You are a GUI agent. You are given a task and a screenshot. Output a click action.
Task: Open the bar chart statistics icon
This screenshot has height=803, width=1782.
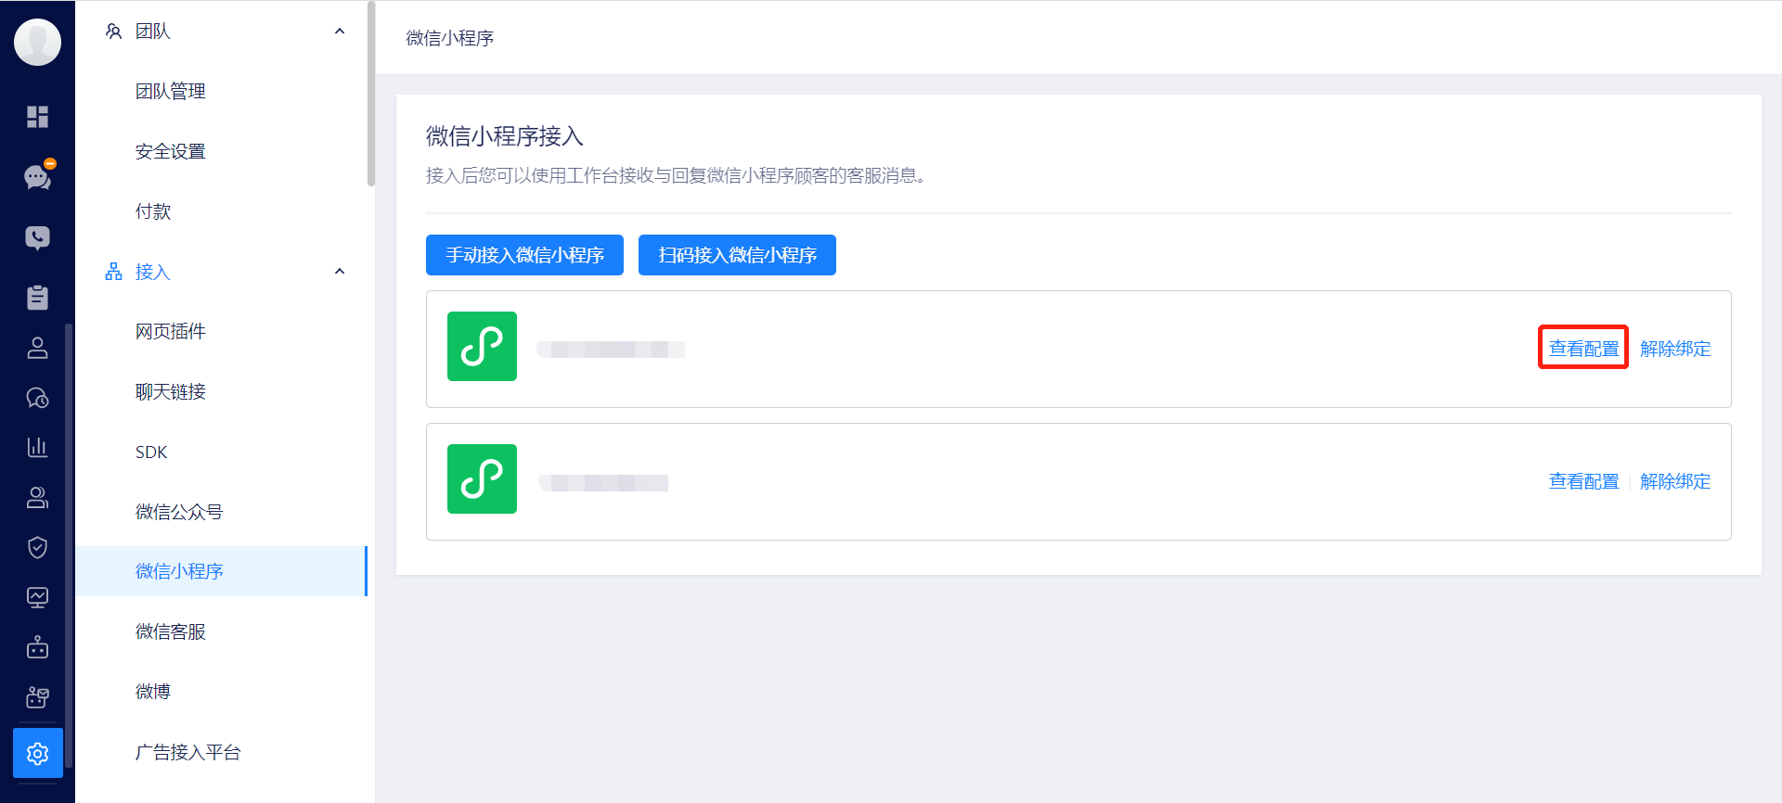tap(37, 447)
